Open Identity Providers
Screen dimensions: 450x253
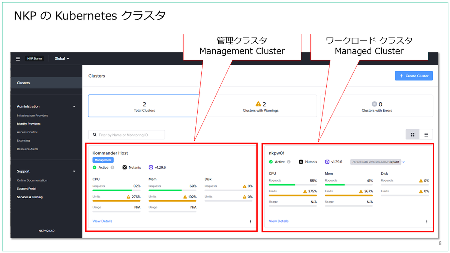(x=28, y=124)
